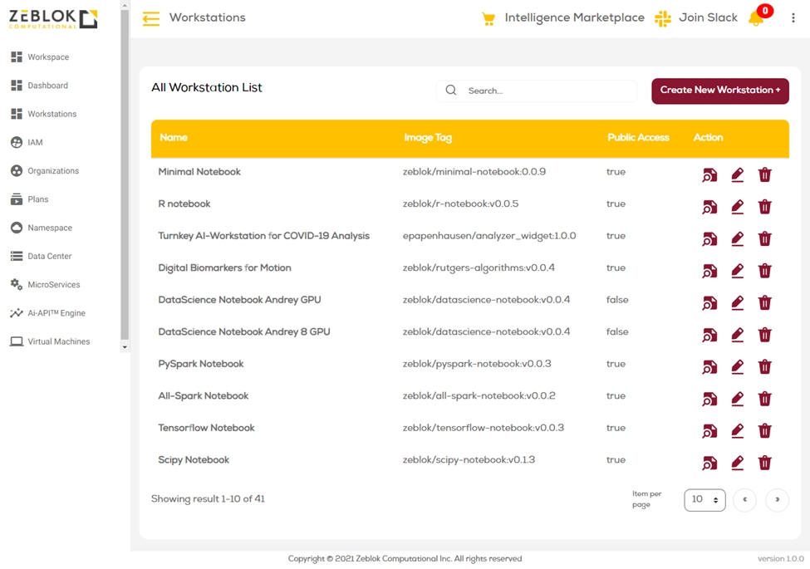
Task: Collapse sidebar using the hamburger arrow icon
Action: pos(151,18)
